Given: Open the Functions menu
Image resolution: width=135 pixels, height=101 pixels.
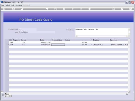Looking at the screenshot, I should click(x=19, y=5).
